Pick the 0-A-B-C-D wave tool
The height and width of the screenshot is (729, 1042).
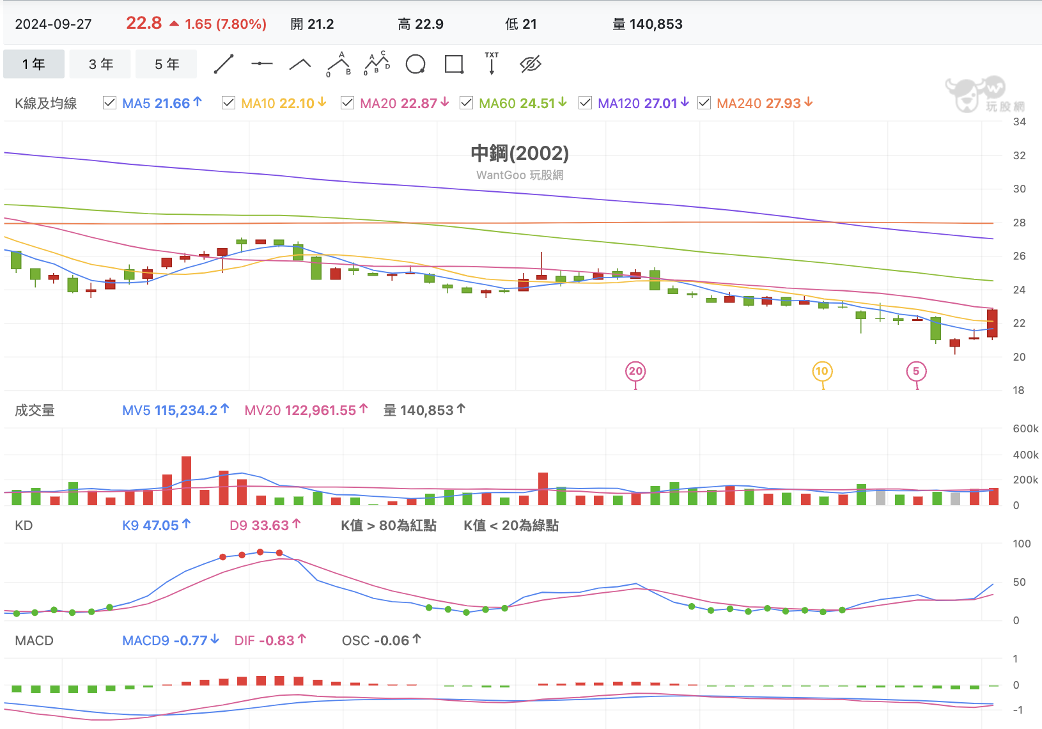tap(377, 63)
